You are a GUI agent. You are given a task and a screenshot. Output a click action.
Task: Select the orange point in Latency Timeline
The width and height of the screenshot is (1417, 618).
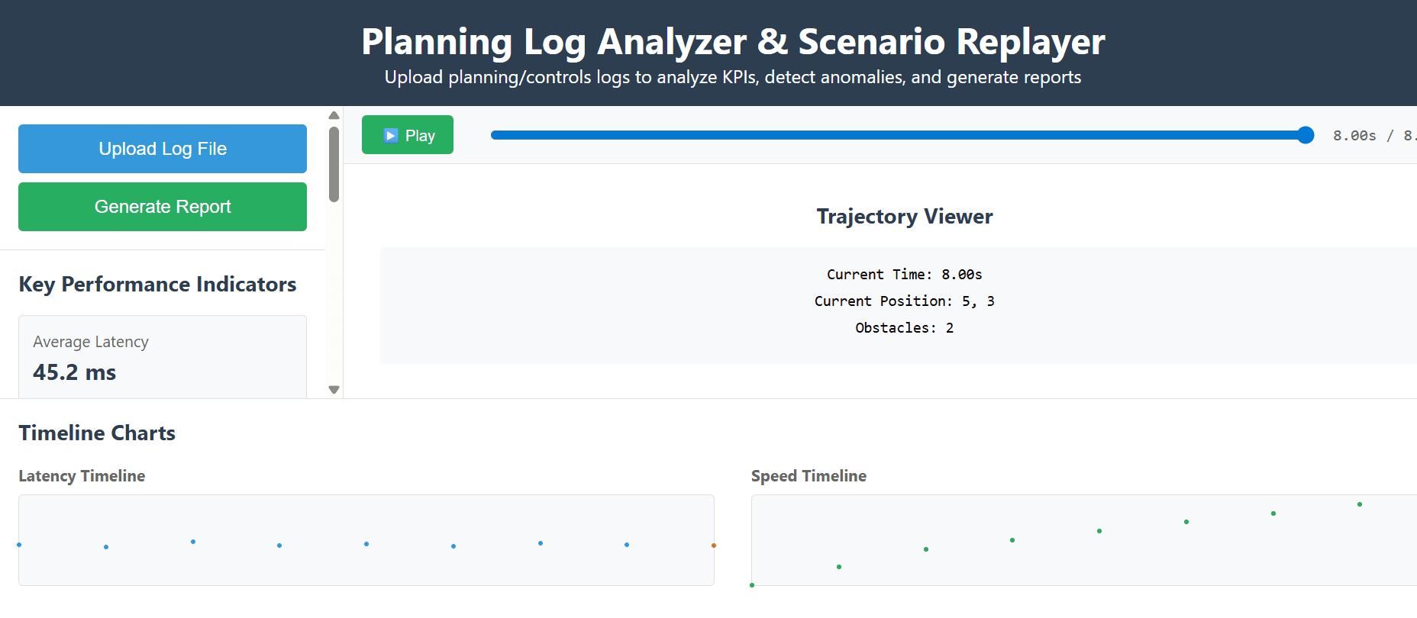click(714, 546)
